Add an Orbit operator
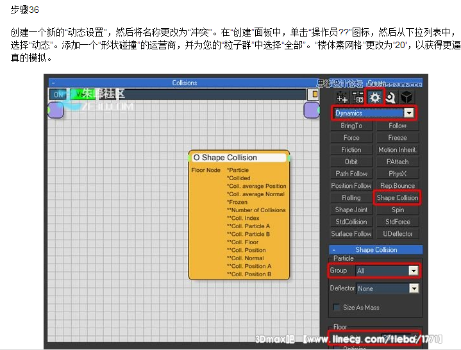 tap(351, 162)
